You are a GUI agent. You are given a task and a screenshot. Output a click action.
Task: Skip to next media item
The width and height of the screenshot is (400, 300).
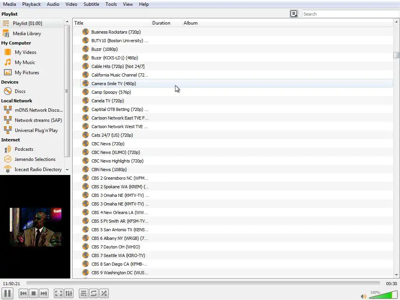[x=44, y=293]
